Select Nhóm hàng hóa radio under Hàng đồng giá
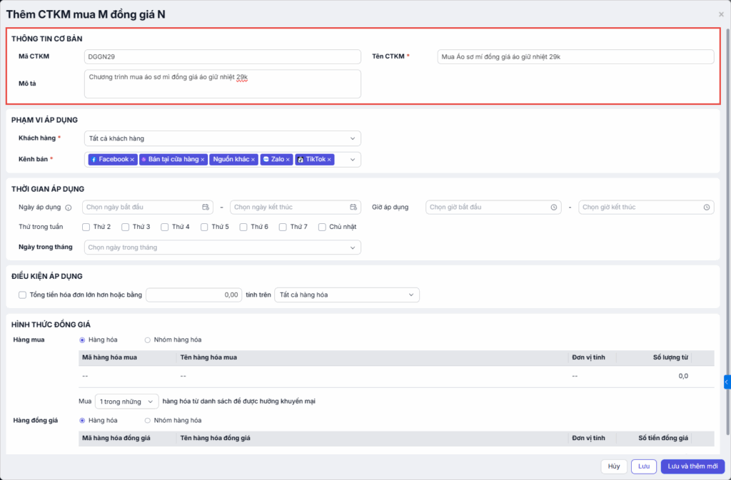Screen dimensions: 731x480 tap(147, 420)
